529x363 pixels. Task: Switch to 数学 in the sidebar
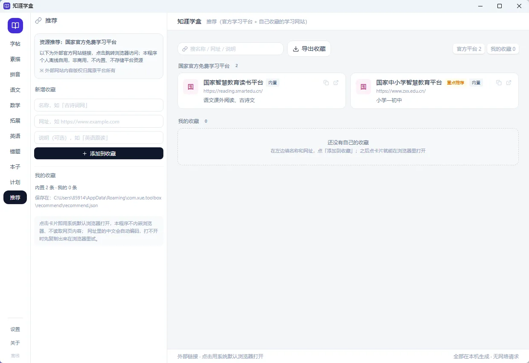tap(15, 105)
